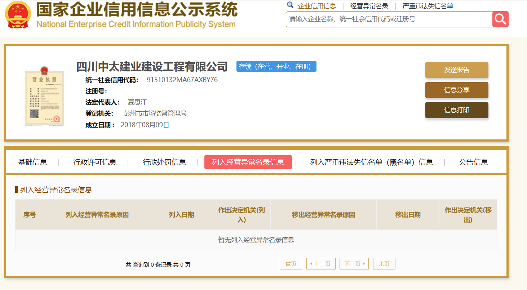Jump to last page with 末页
Viewport: 527px width, 290px height.
[x=384, y=264]
